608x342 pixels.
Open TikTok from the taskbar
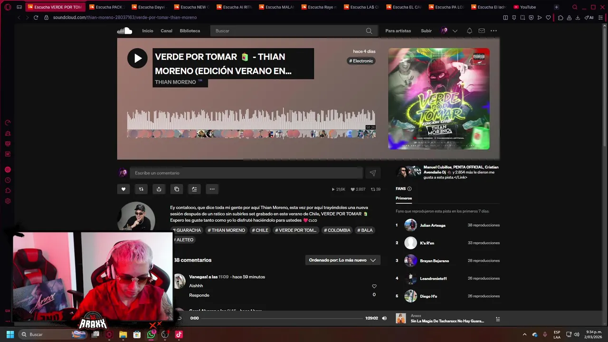click(179, 334)
